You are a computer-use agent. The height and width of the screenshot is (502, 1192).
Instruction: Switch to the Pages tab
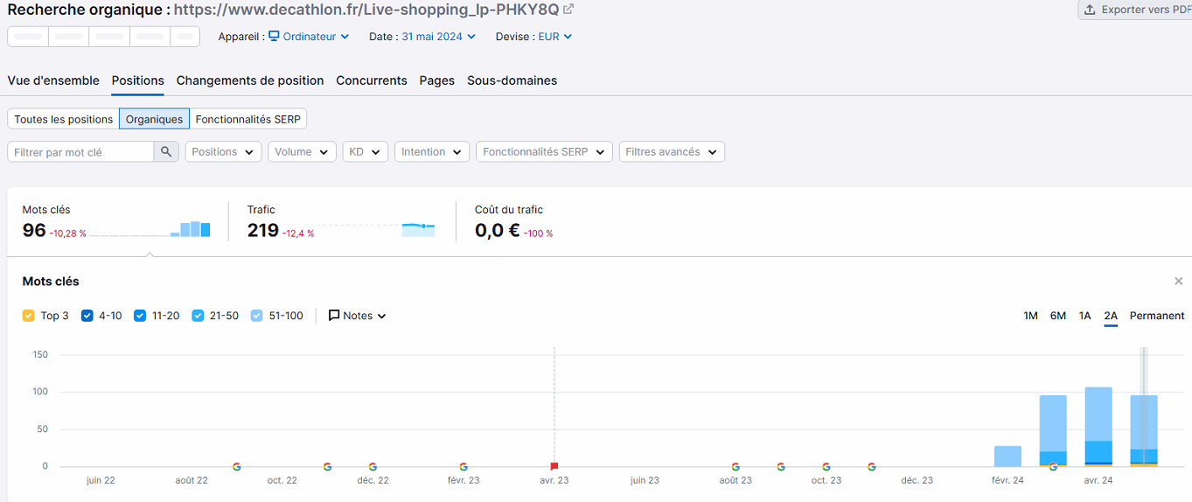tap(437, 80)
